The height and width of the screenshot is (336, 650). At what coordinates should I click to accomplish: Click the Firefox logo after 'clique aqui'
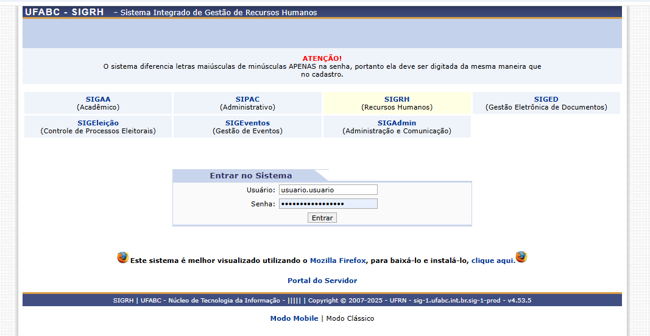[x=521, y=257]
